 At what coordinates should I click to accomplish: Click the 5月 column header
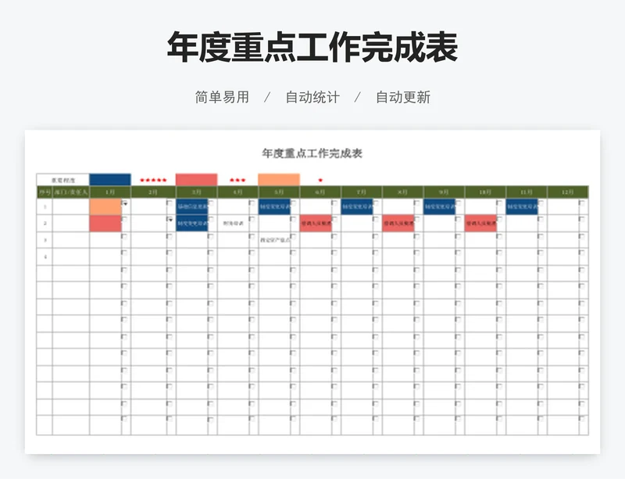point(279,192)
